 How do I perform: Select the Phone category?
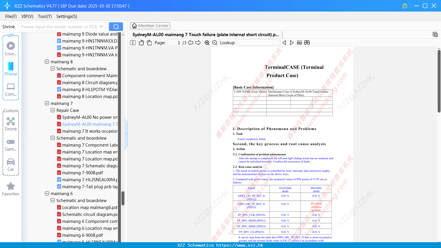11,69
